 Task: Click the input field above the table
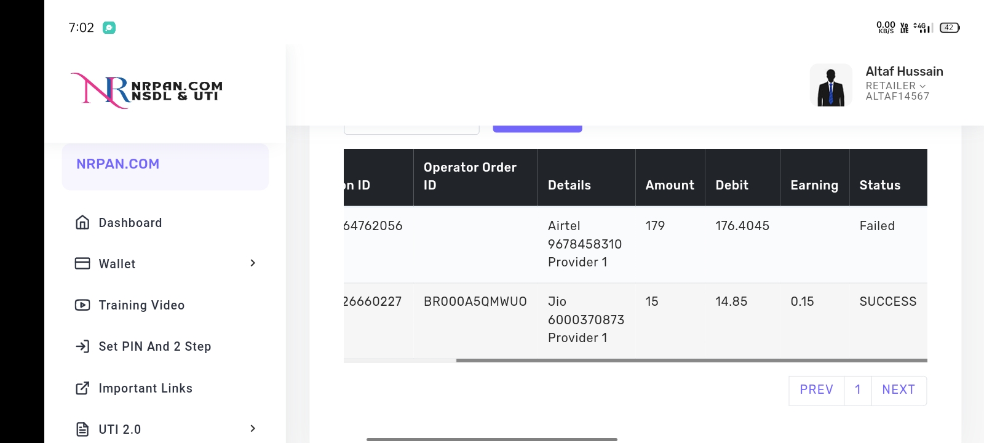(x=411, y=129)
